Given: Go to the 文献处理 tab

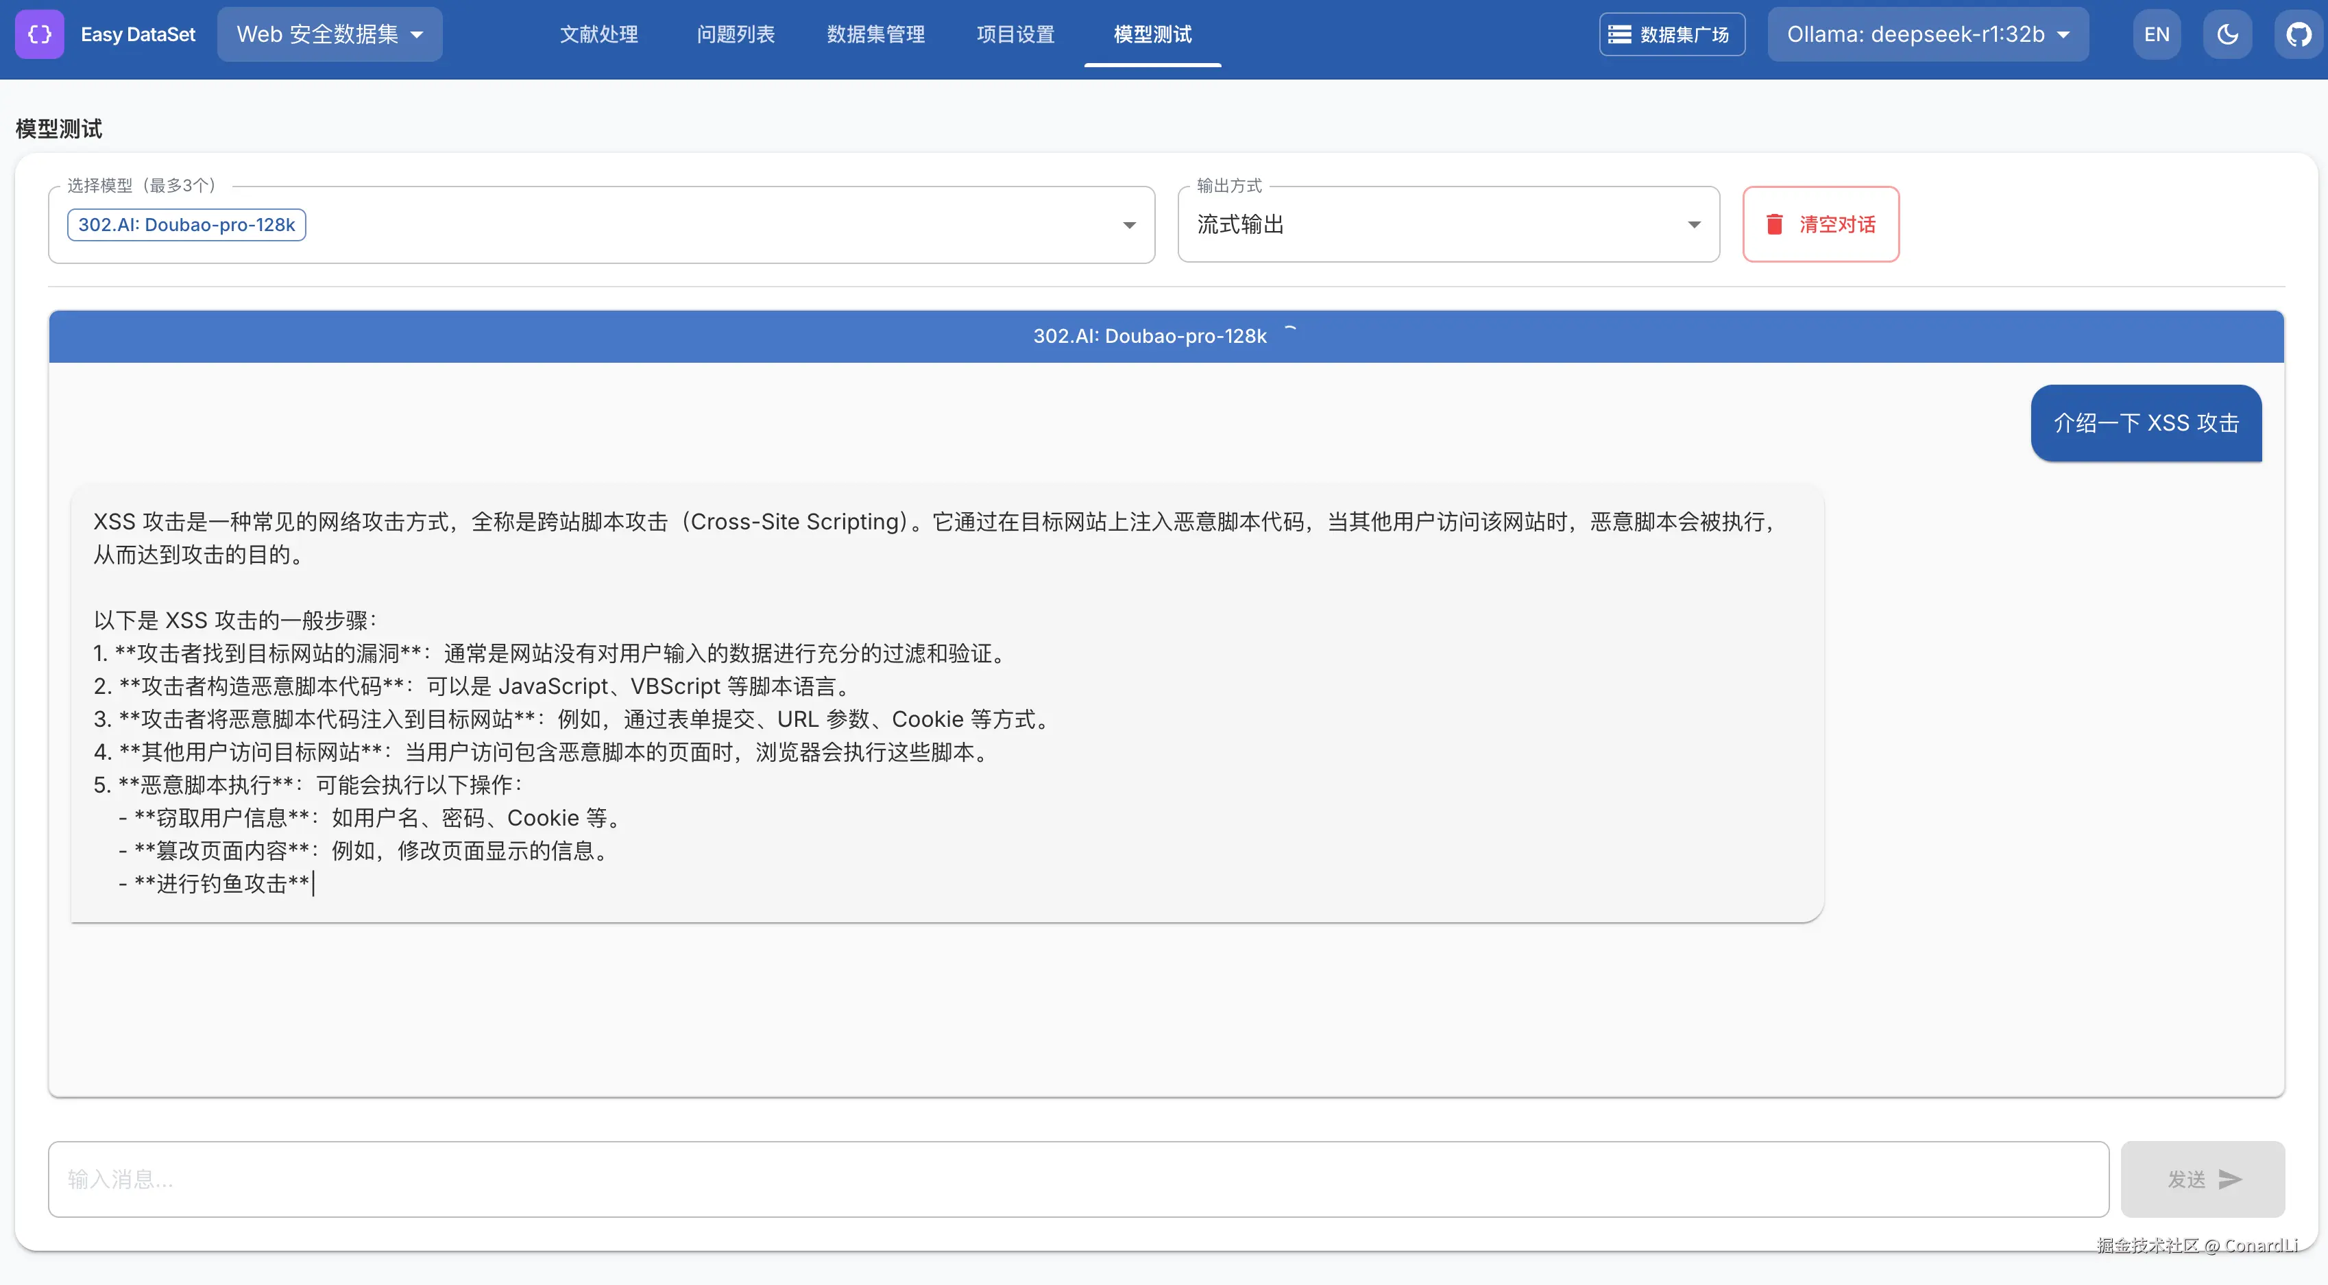Looking at the screenshot, I should (598, 34).
